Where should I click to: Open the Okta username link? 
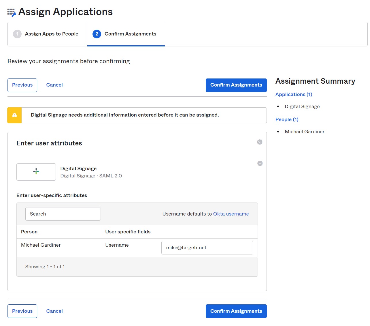[x=231, y=214]
